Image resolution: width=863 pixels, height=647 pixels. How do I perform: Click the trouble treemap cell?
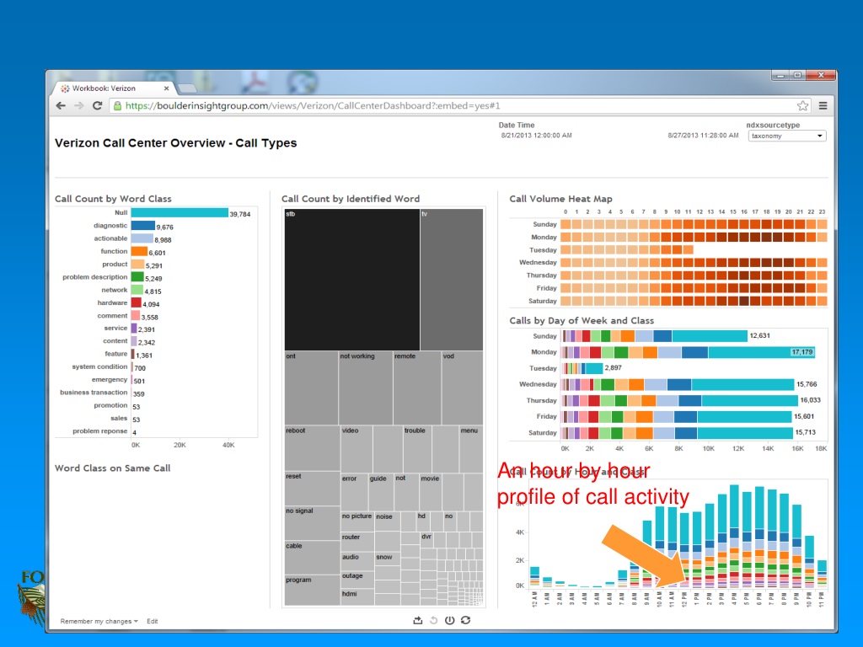pyautogui.click(x=417, y=450)
